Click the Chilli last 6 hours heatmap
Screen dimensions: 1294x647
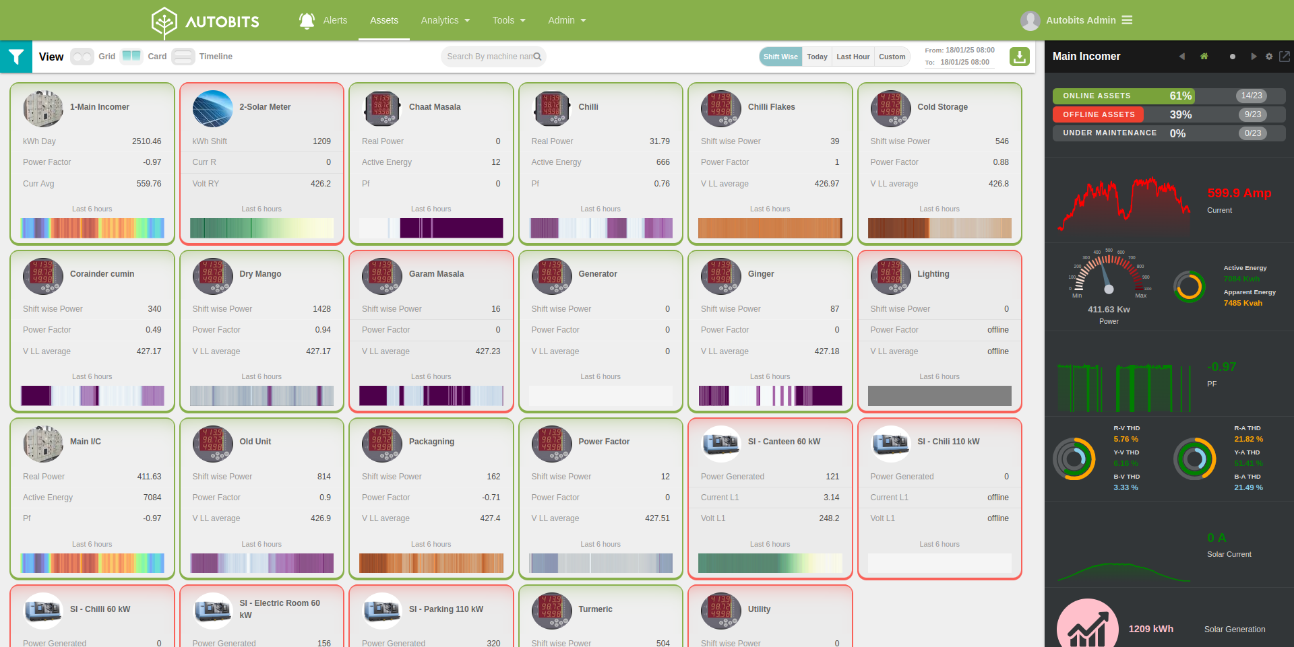601,228
